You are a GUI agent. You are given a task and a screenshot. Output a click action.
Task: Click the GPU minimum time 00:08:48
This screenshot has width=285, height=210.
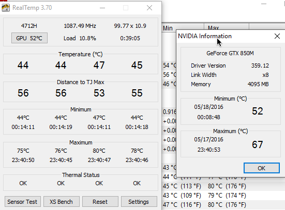(x=208, y=117)
